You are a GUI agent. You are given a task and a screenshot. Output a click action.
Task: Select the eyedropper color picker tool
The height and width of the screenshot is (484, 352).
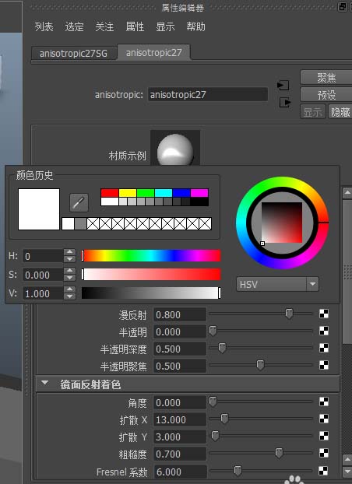(x=79, y=203)
